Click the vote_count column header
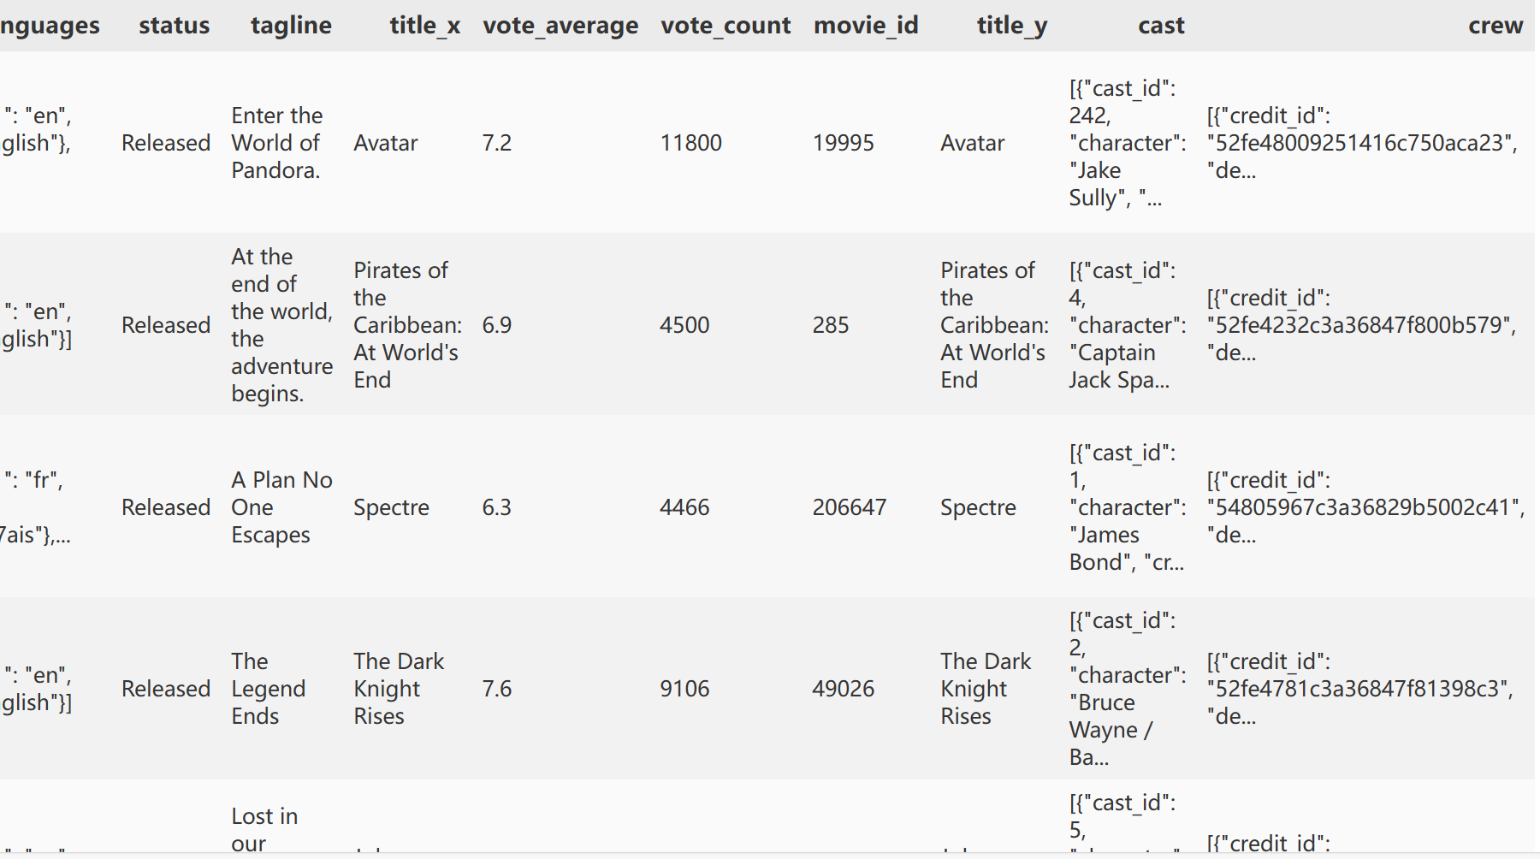Image resolution: width=1540 pixels, height=859 pixels. 725,26
